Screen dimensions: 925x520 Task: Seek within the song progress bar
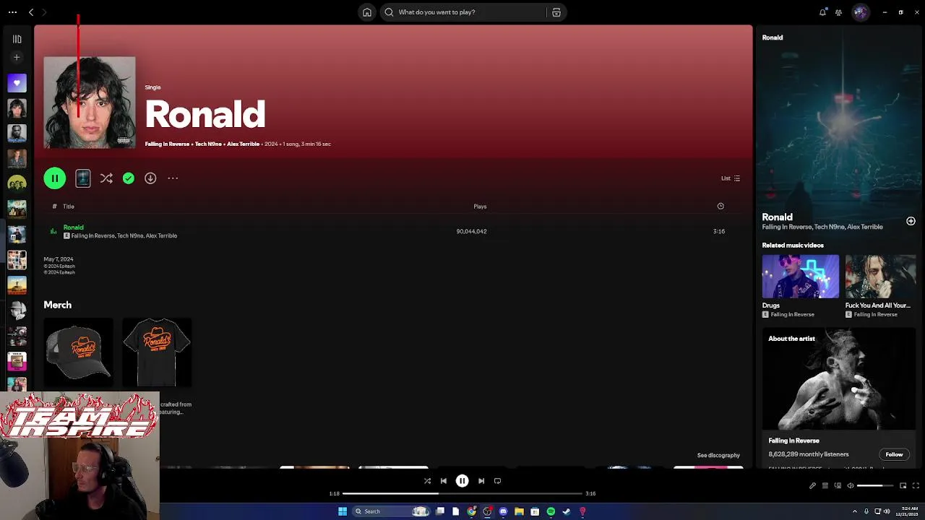(x=462, y=493)
